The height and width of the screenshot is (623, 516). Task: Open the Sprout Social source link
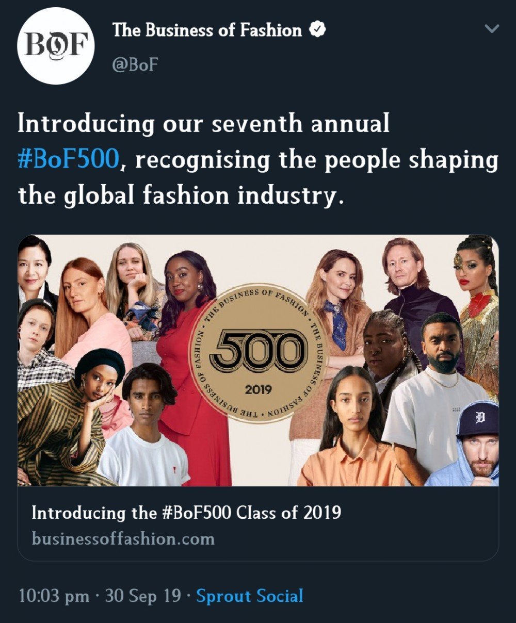[250, 596]
